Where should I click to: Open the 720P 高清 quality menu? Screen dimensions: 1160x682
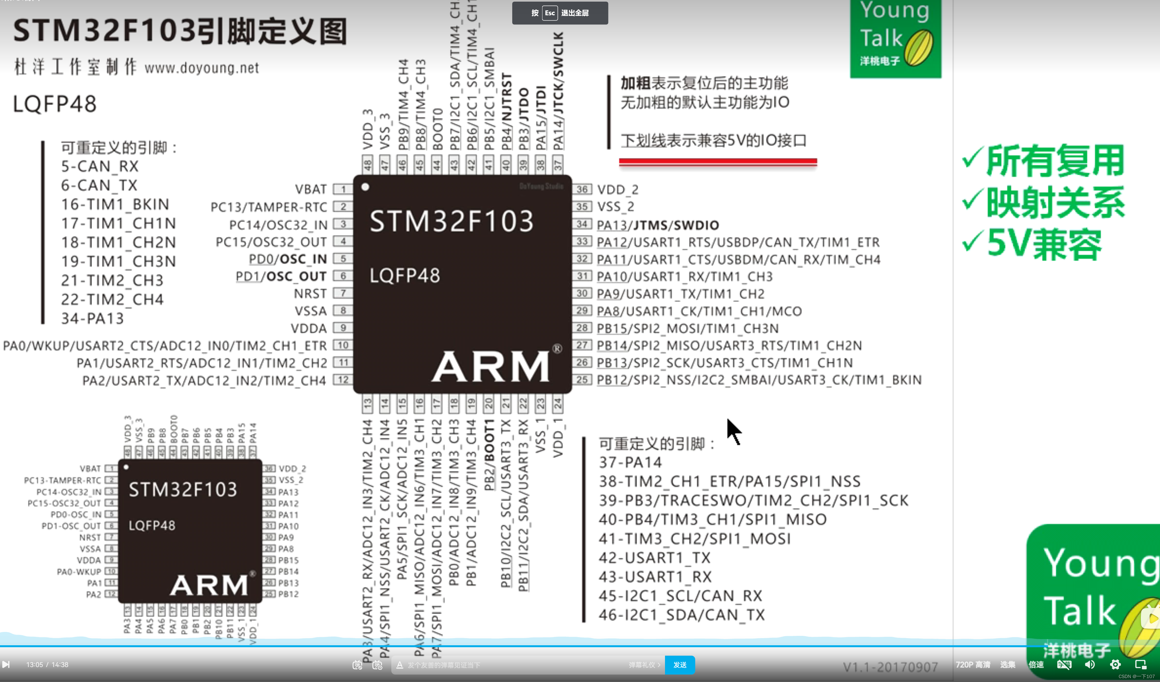(973, 664)
